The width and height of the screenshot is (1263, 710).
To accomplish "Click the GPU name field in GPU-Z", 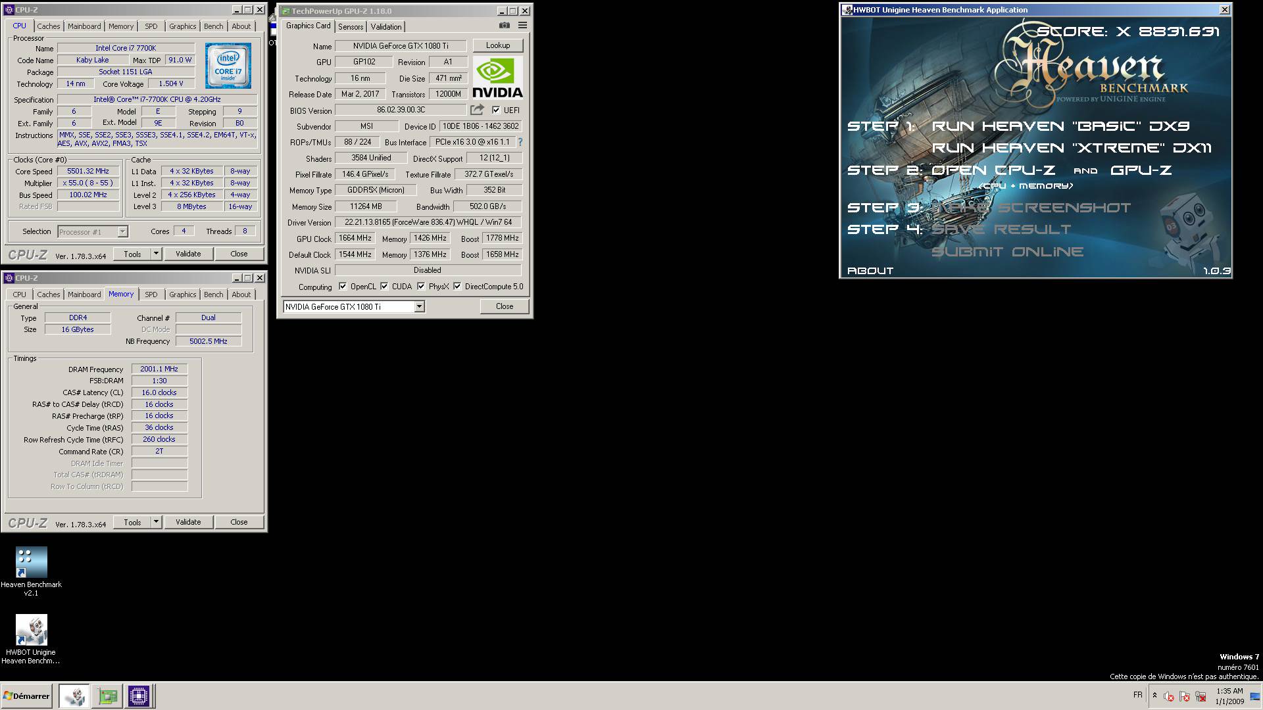I will pos(401,46).
